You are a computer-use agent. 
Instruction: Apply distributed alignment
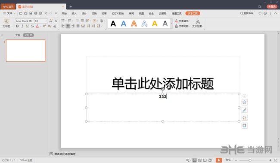point(83,26)
